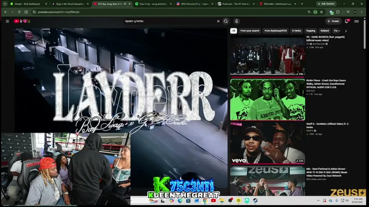Open the browser extensions puzzle icon
Image resolution: width=369 pixels, height=207 pixels.
click(x=338, y=12)
